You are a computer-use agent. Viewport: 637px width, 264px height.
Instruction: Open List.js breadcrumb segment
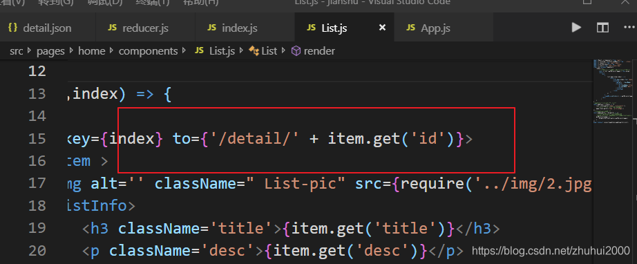[222, 50]
